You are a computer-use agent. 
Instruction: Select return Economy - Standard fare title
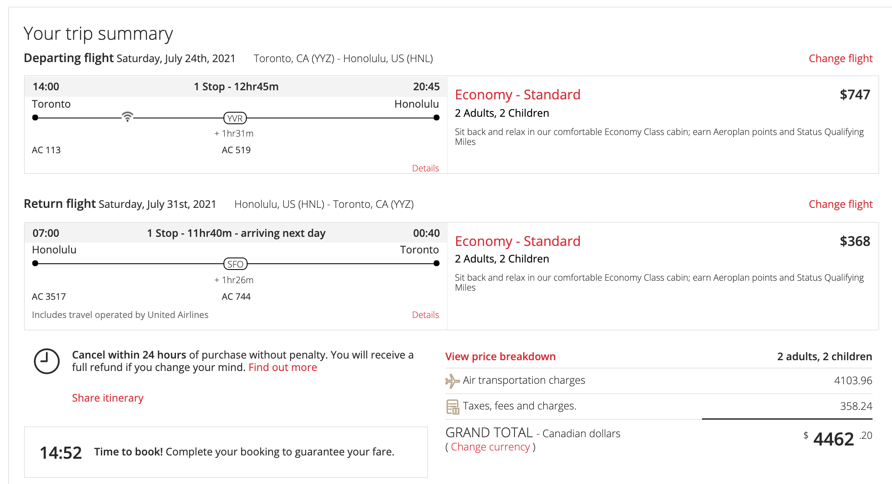coord(517,241)
